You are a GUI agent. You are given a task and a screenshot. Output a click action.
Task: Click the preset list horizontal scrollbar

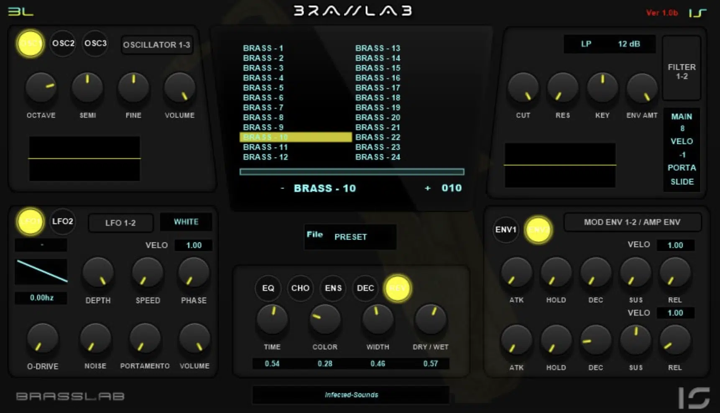(352, 172)
